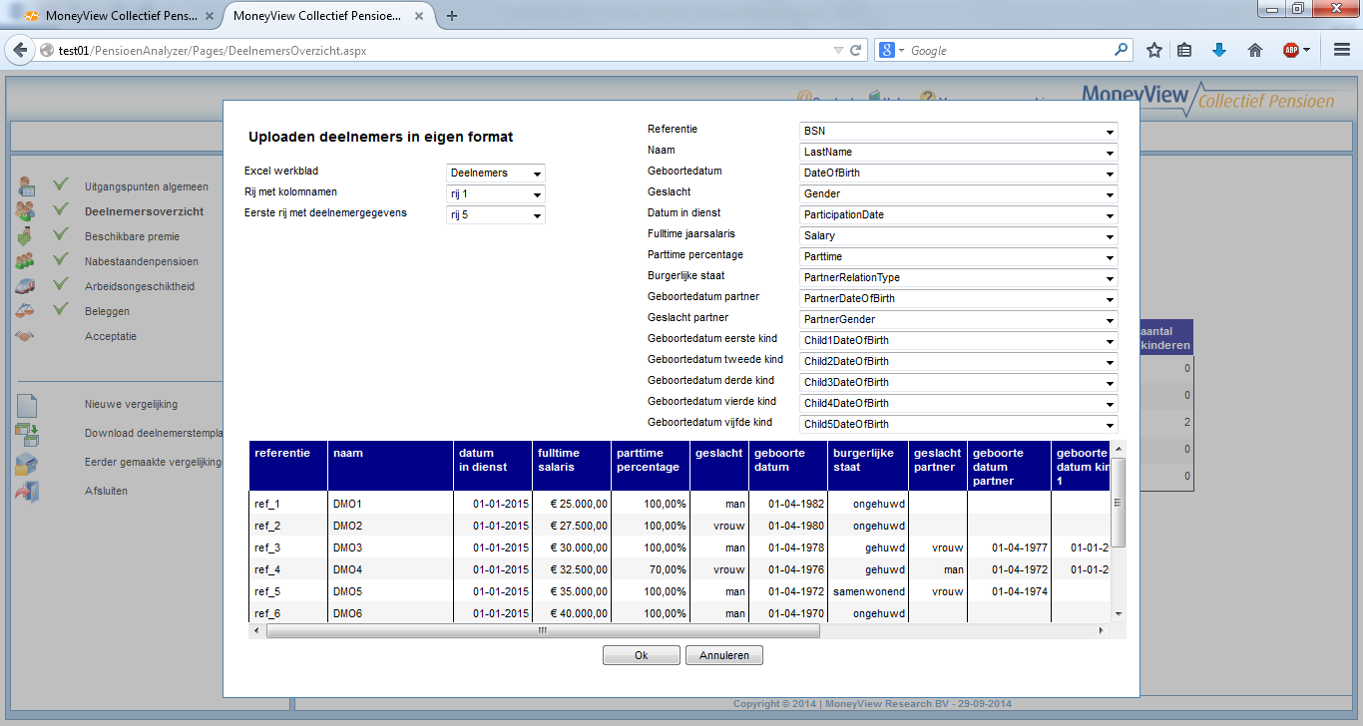
Task: Click the Nabestaandenpensioen sidebar icon
Action: pos(27,261)
